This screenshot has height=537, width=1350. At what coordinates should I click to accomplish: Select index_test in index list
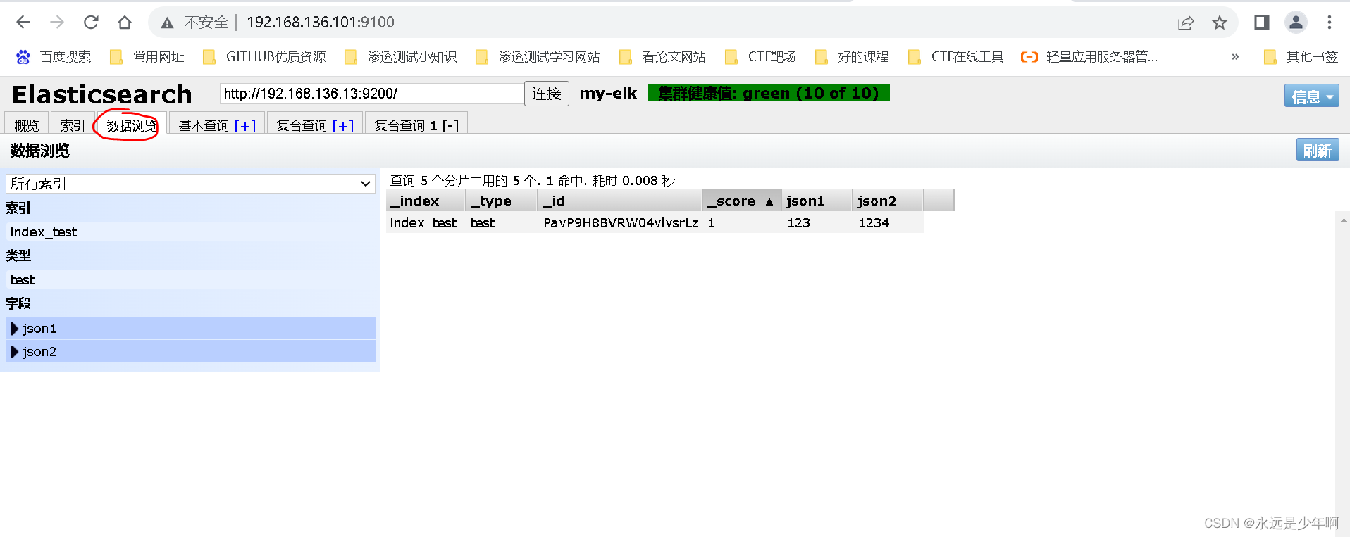pos(190,232)
